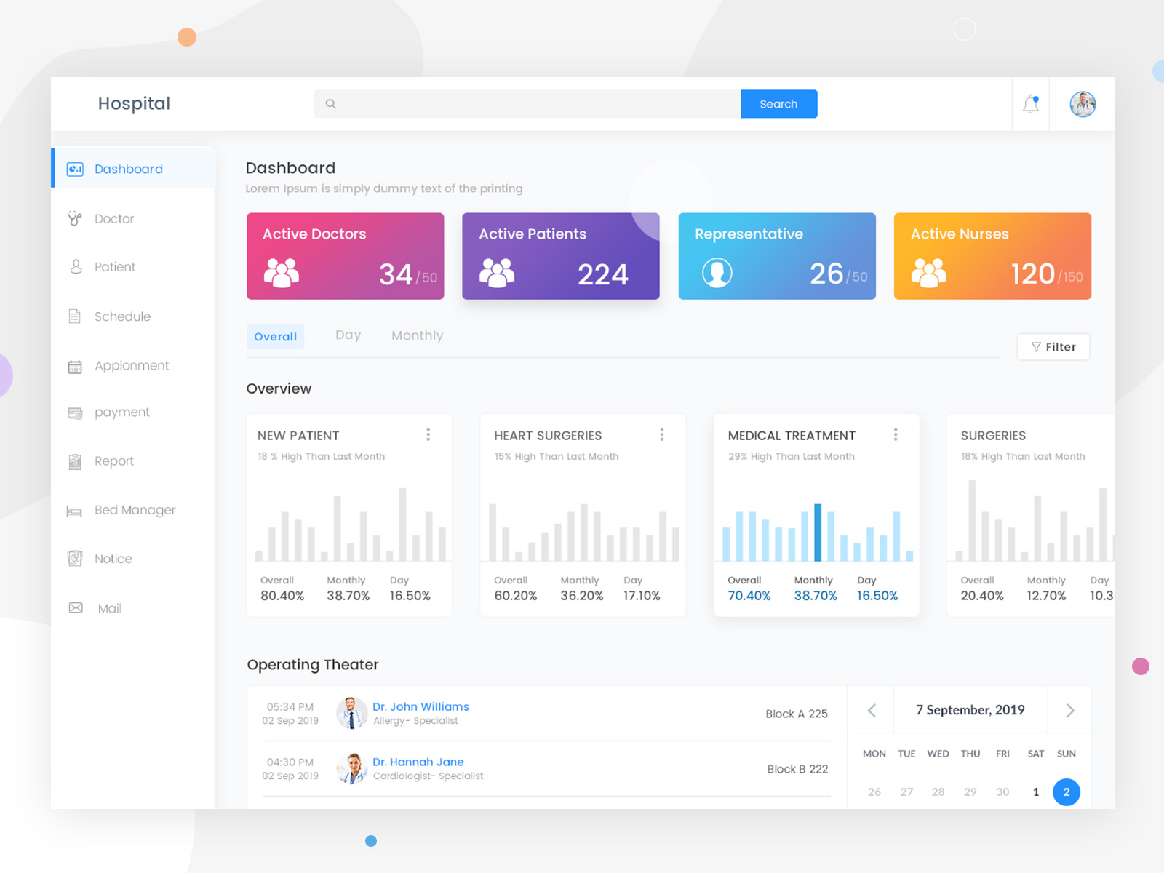This screenshot has height=873, width=1164.
Task: Open the Filter control above Overview
Action: [x=1053, y=347]
